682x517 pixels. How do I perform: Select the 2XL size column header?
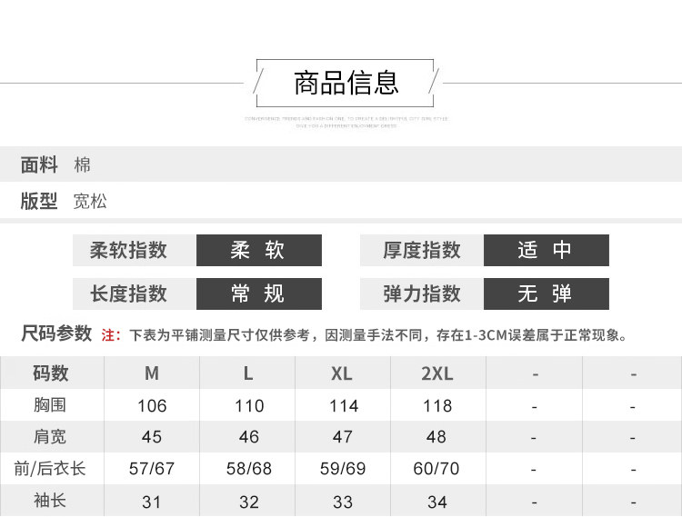point(437,373)
